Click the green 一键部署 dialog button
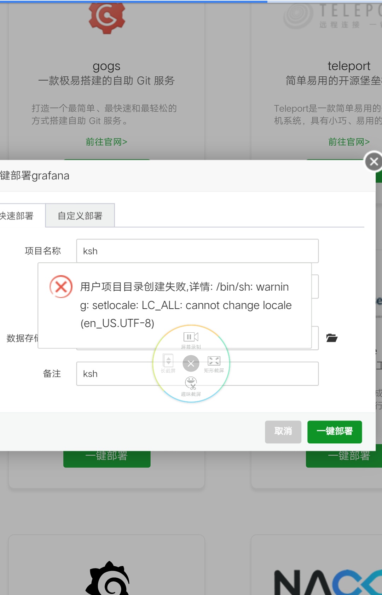The height and width of the screenshot is (595, 382). click(335, 432)
